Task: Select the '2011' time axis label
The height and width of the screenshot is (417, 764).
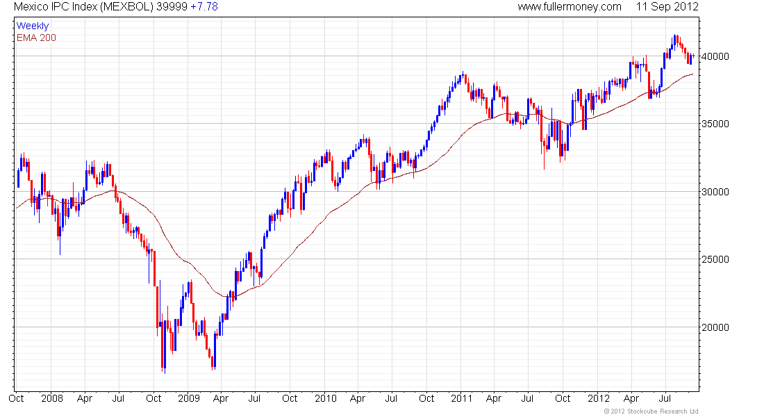Action: click(x=461, y=398)
